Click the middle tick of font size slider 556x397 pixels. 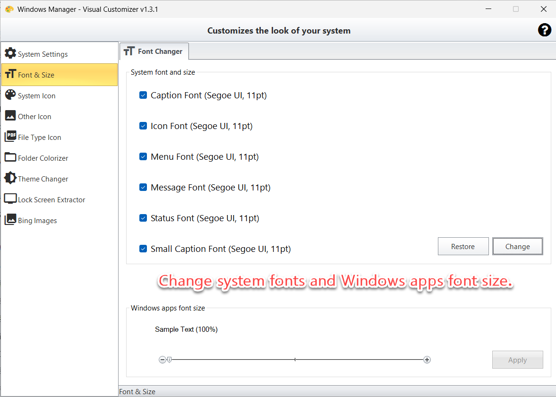pos(295,359)
